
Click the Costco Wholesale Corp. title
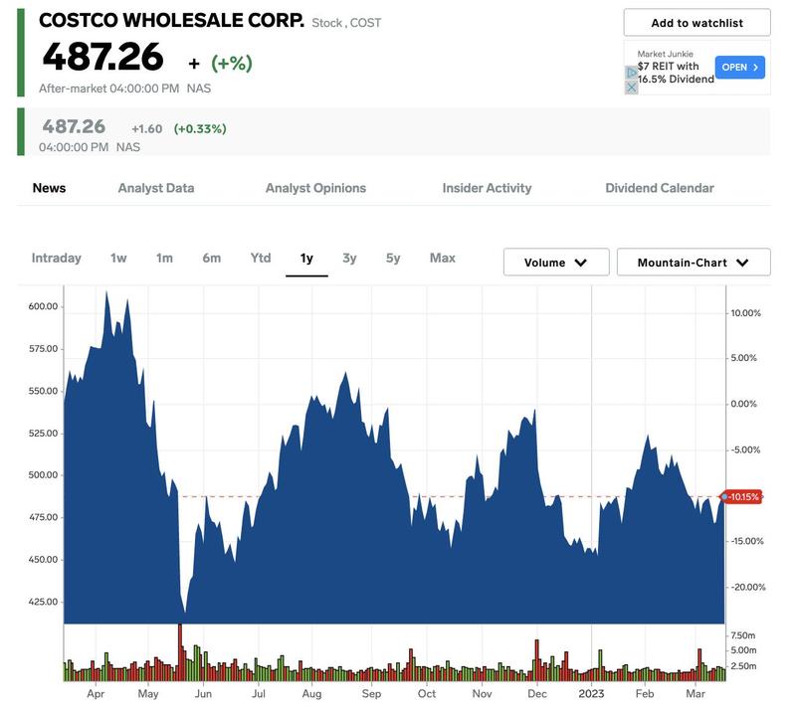coord(171,20)
